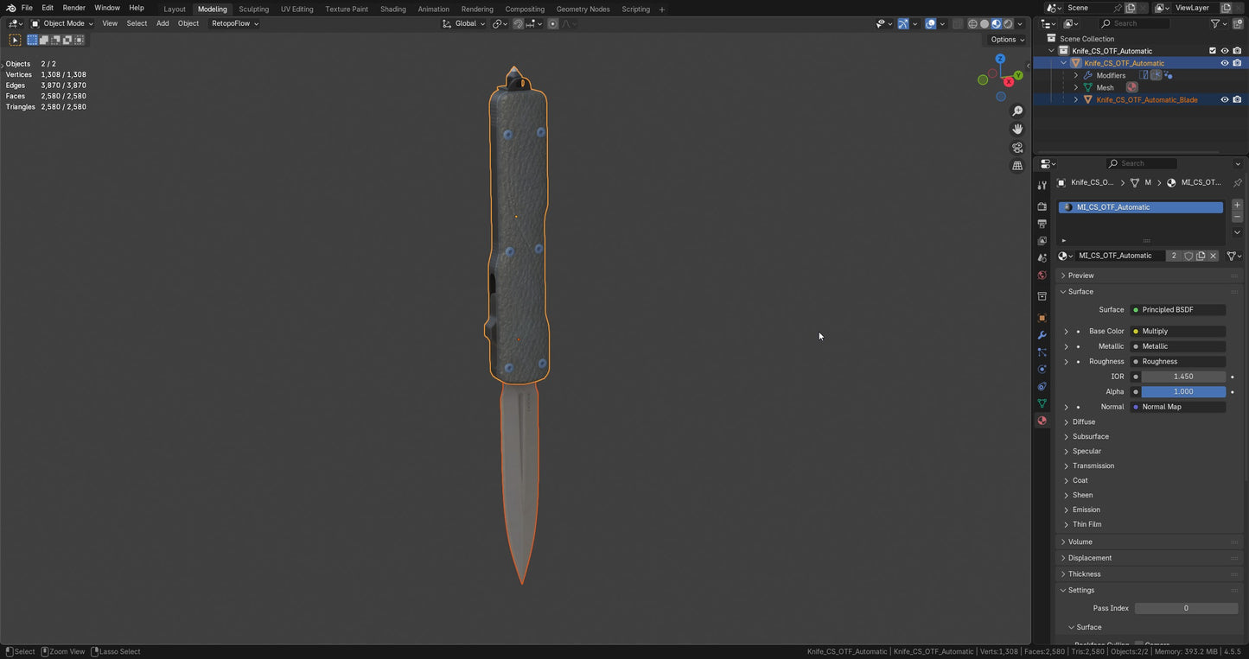The width and height of the screenshot is (1249, 659).
Task: Open the Render menu
Action: click(73, 7)
